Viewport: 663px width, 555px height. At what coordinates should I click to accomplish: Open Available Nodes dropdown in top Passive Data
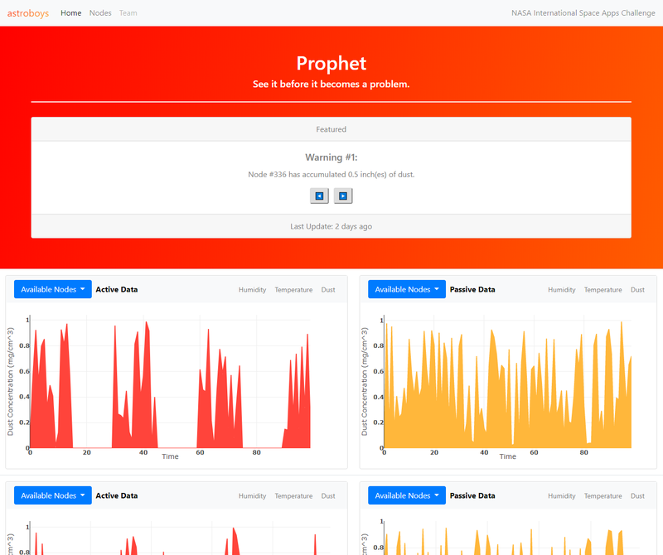coord(407,290)
